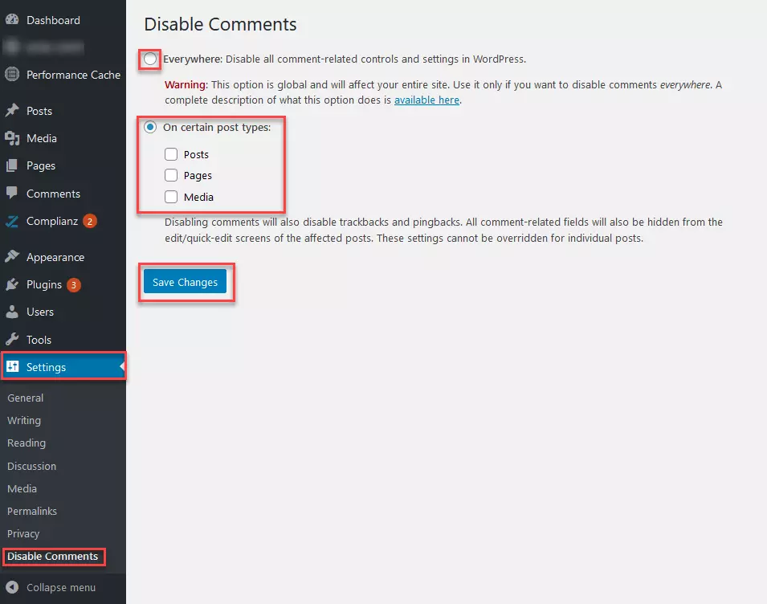Click the 'Disable Comments' page heading
The width and height of the screenshot is (767, 604).
coord(220,24)
